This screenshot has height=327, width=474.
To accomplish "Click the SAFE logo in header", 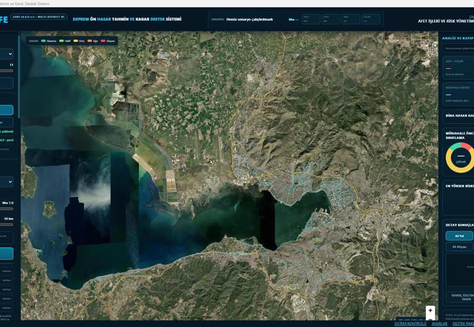I will tap(4, 19).
